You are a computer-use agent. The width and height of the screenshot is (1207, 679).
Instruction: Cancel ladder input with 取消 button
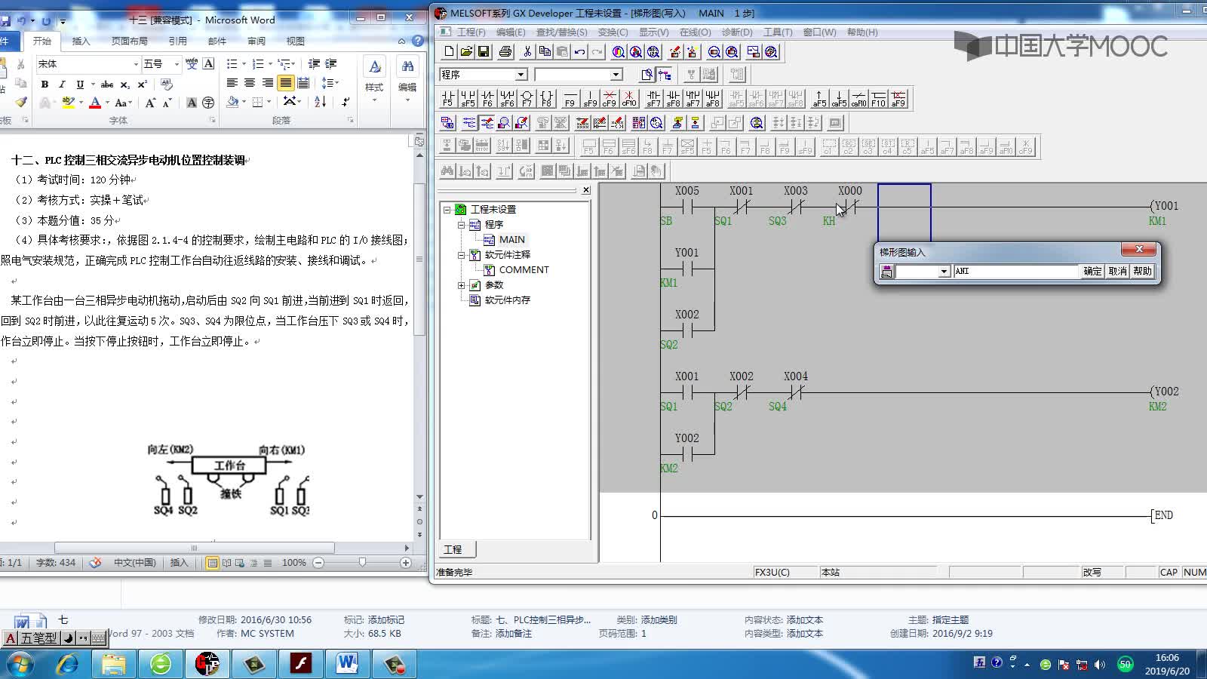click(x=1117, y=272)
